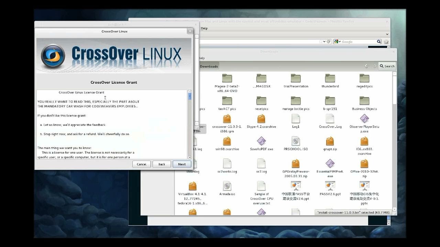Select the gnupt.zip archive icon

(330, 141)
